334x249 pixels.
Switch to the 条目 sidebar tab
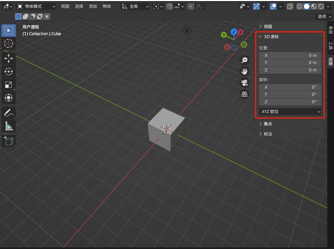(330, 30)
